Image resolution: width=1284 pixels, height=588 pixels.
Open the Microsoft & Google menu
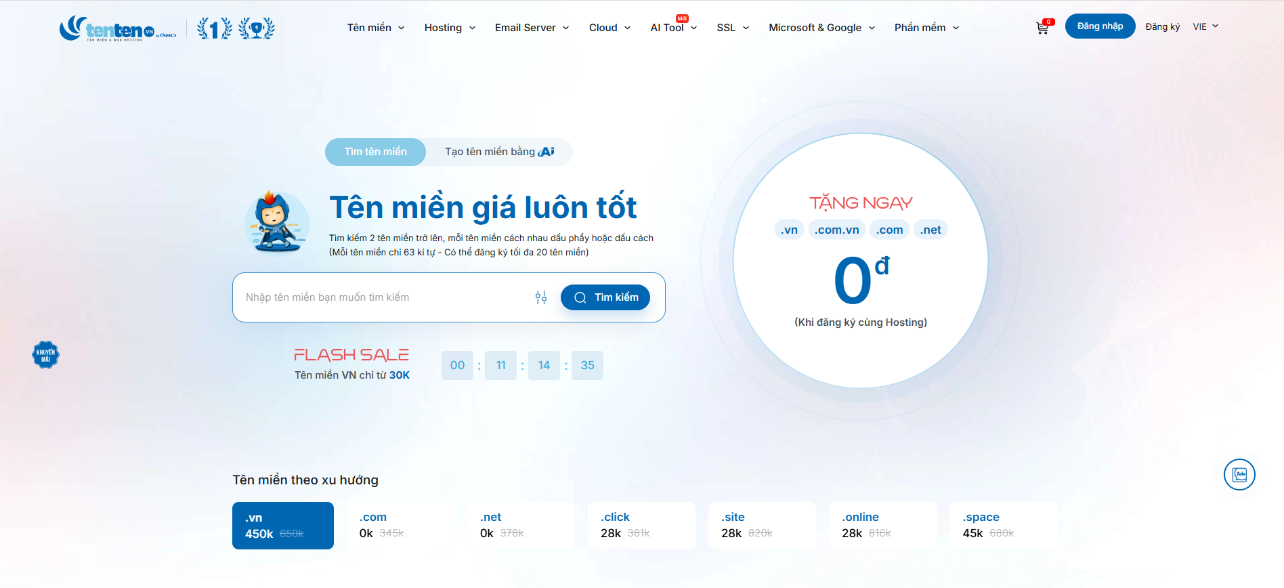pyautogui.click(x=821, y=28)
